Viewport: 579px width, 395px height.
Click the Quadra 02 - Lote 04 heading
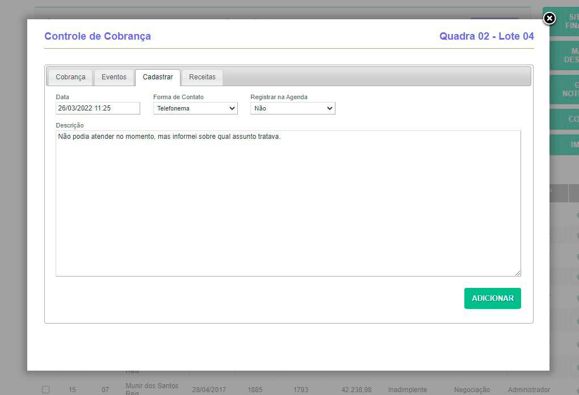click(486, 36)
